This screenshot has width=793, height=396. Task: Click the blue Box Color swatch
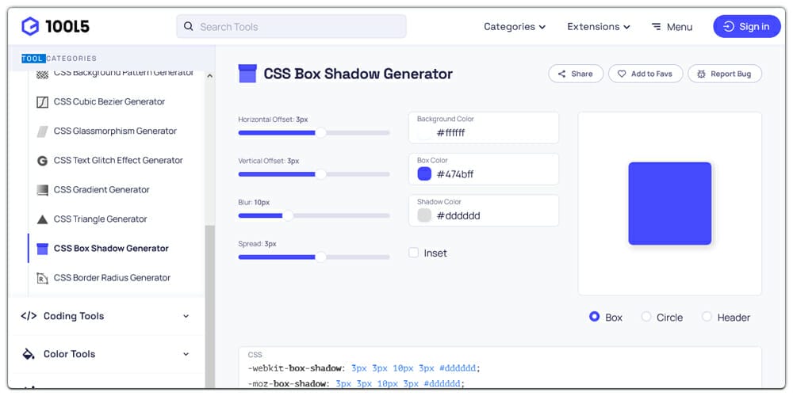click(x=424, y=174)
